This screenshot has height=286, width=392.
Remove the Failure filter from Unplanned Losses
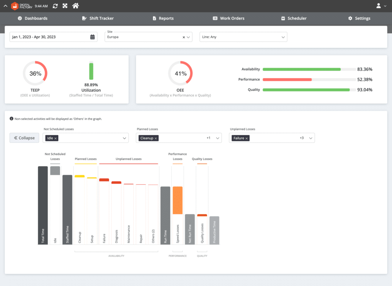[x=247, y=138]
